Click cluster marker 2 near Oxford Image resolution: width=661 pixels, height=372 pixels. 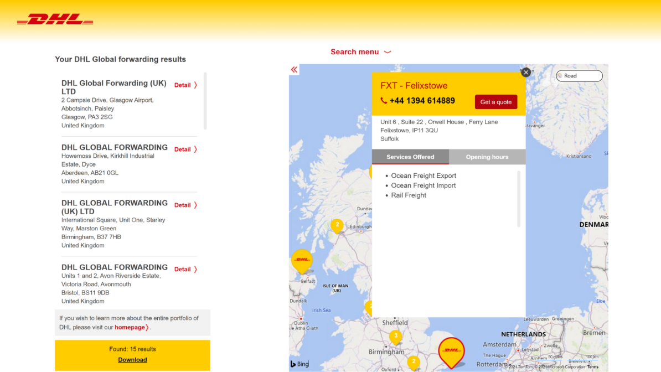(414, 362)
